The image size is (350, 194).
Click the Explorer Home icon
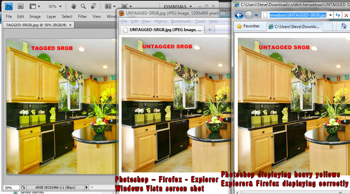tap(344, 26)
